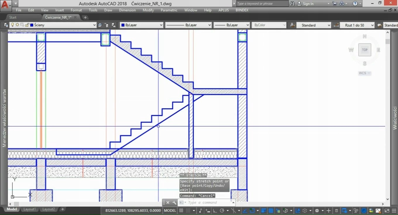Click the Text Style icon
398x215 pixels.
(292, 25)
